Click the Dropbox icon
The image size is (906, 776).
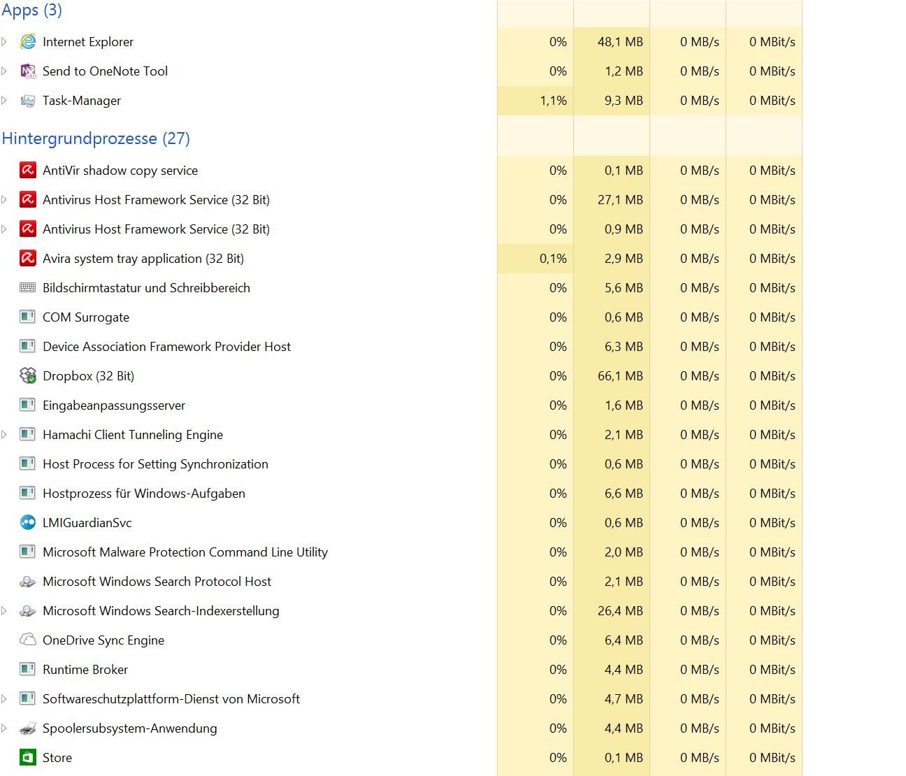click(28, 376)
